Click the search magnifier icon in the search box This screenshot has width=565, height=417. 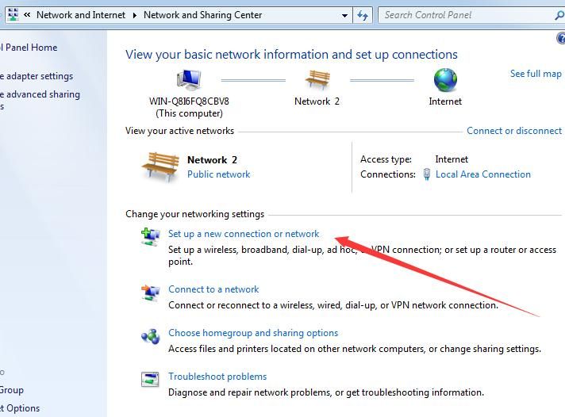coord(559,15)
